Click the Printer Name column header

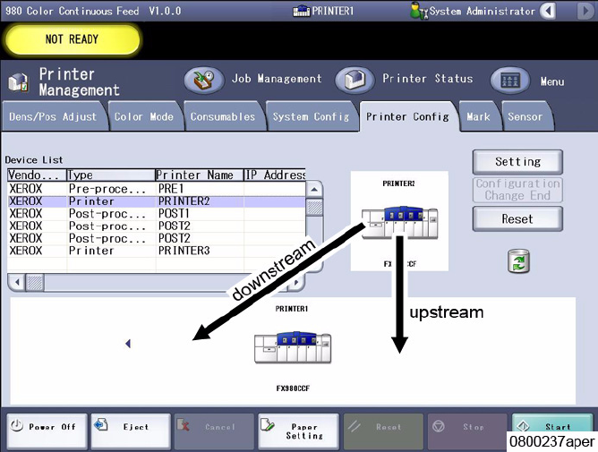coord(200,175)
